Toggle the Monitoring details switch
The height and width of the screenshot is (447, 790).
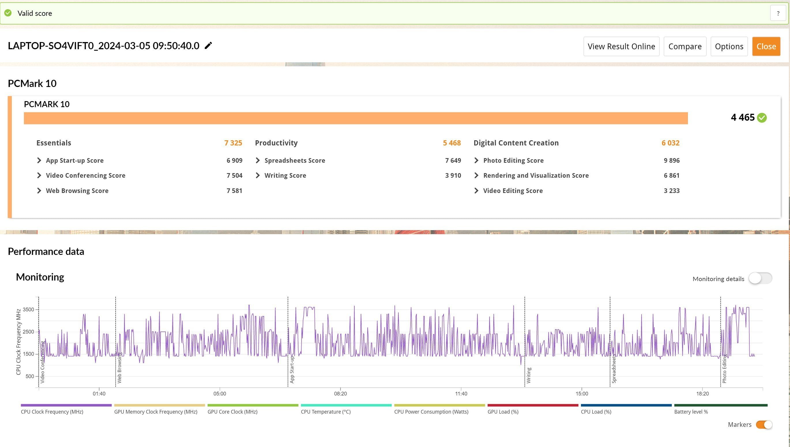click(x=760, y=279)
